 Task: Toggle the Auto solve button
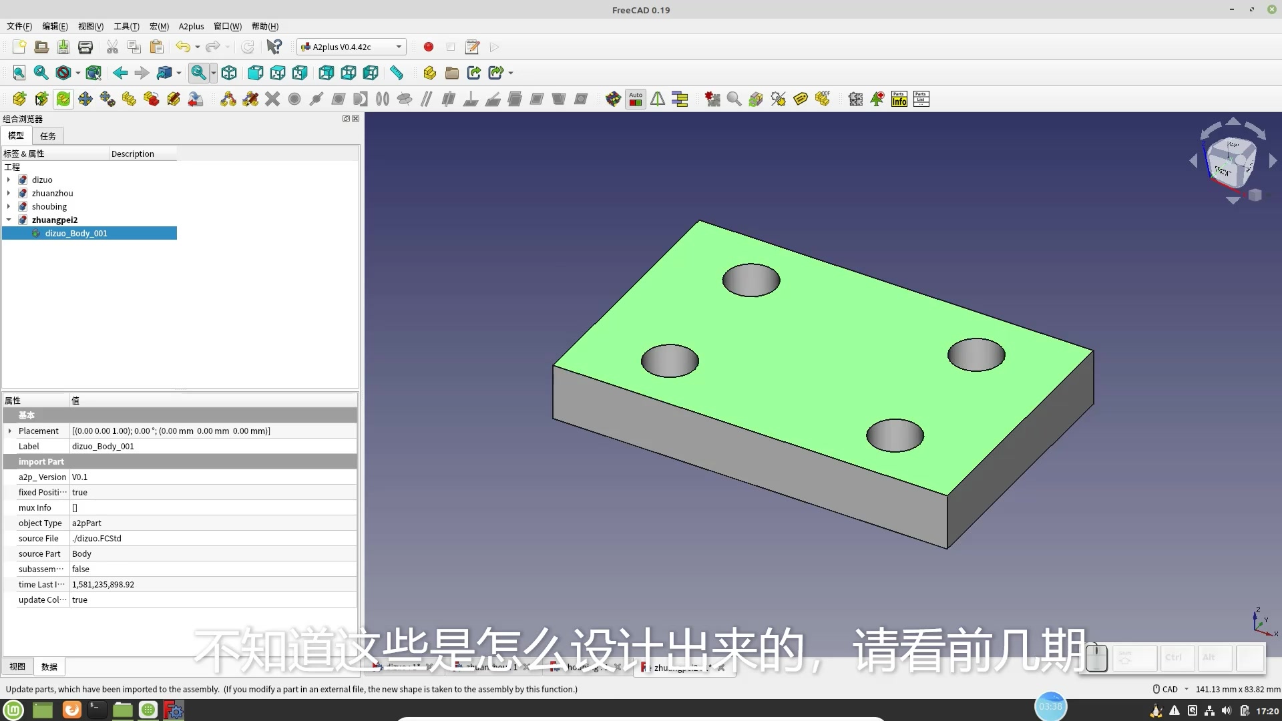click(635, 99)
